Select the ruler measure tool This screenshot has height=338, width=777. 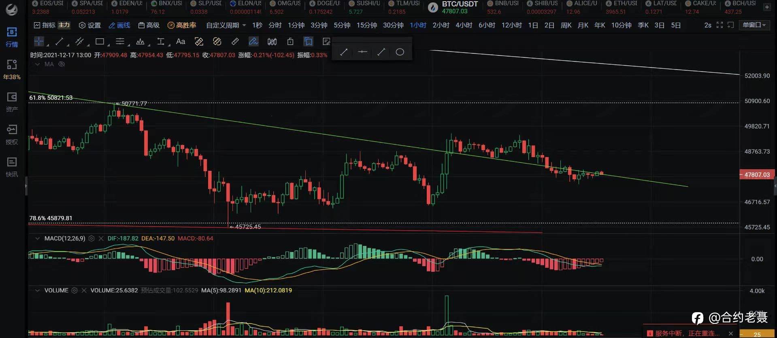235,41
